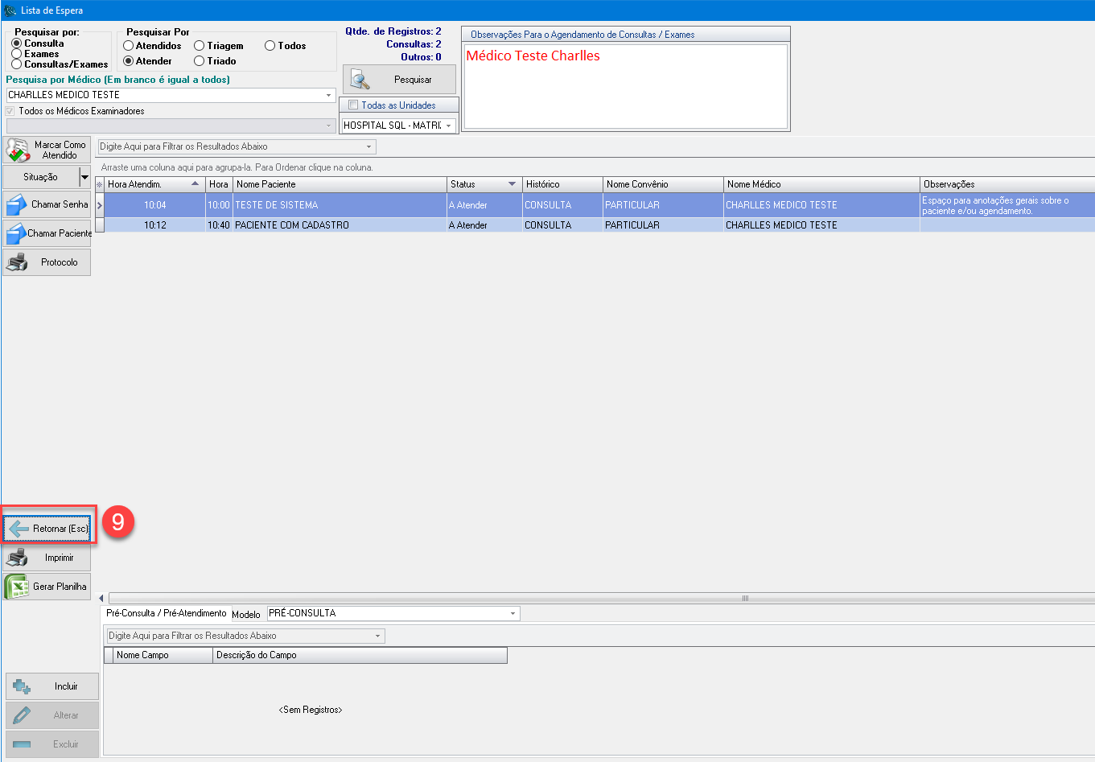Select the Todos radio button
The image size is (1095, 762).
click(270, 46)
